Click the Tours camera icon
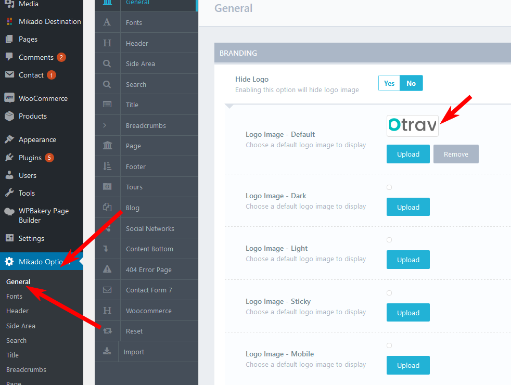This screenshot has width=511, height=385. [107, 187]
